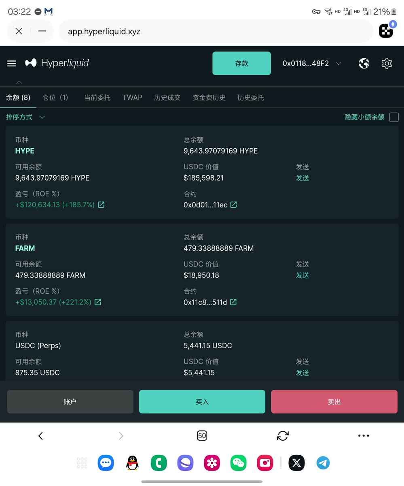Screen dimensions: 404x486
Task: Close the browser tab with X
Action: click(19, 31)
